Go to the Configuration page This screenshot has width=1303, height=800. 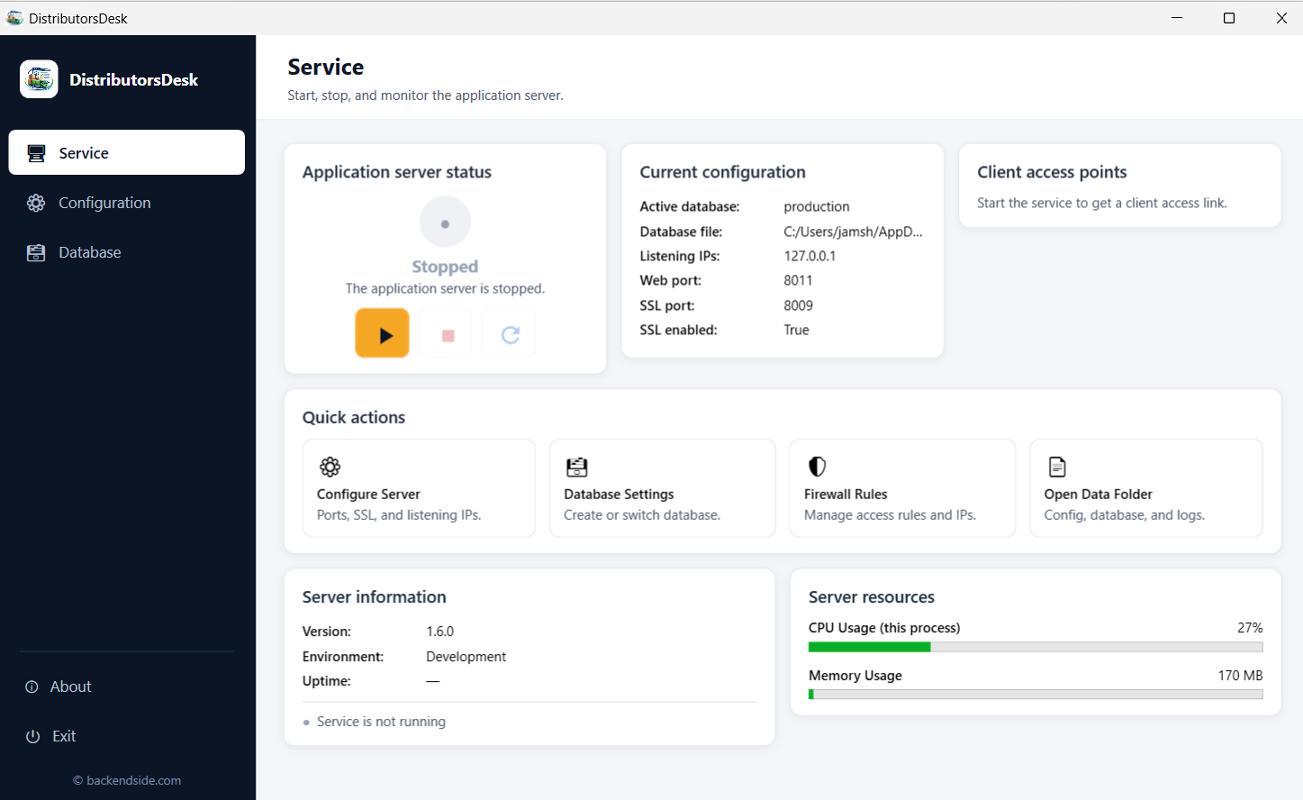127,203
